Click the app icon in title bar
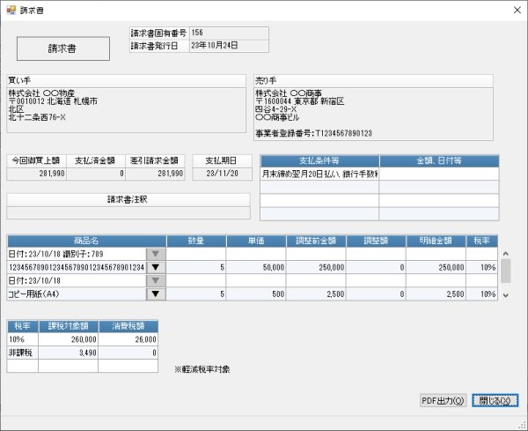Viewport: 528px width, 431px height. point(11,10)
